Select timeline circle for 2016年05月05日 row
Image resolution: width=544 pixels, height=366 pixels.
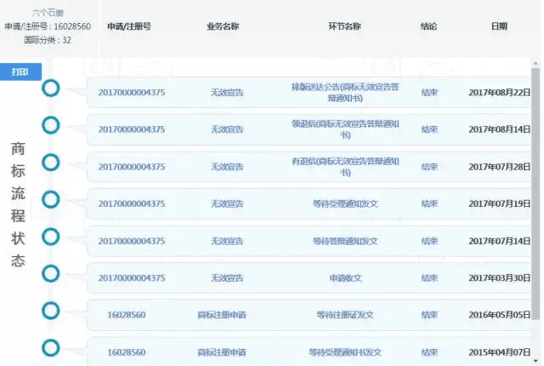51,311
